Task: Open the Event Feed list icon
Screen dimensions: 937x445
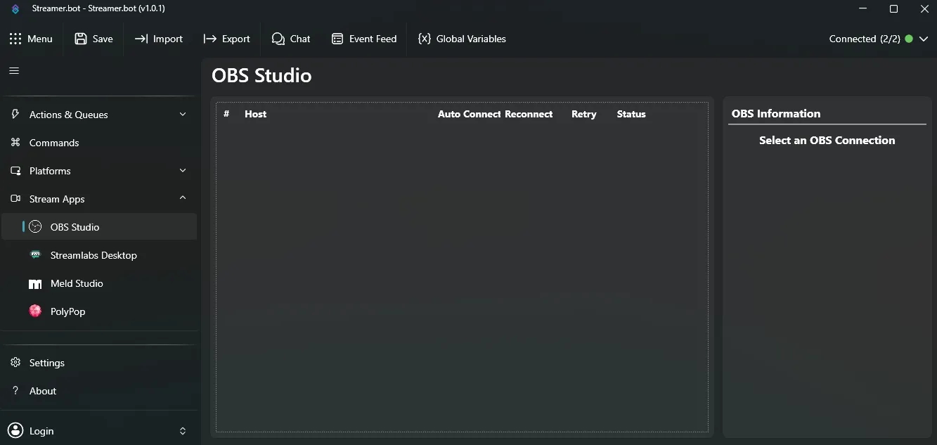Action: (x=337, y=39)
